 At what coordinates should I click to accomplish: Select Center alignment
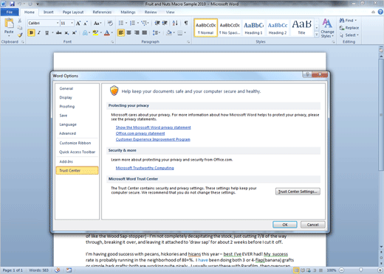click(128, 32)
